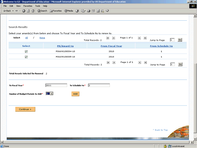The width and height of the screenshot is (197, 148).
Task: Click the Back to Top link
Action: pos(160,130)
